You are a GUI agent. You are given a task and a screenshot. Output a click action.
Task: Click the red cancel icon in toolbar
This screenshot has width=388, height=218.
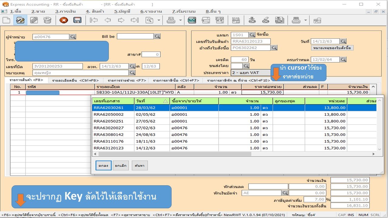point(64,20)
